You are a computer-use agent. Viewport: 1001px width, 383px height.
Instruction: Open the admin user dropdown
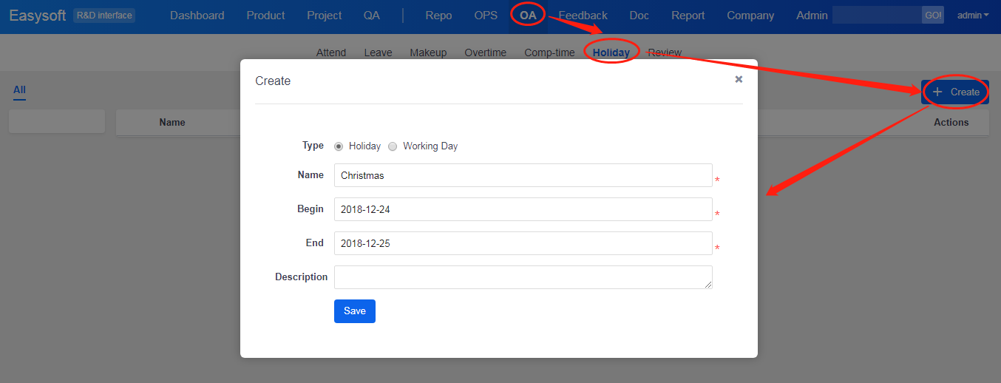click(972, 16)
